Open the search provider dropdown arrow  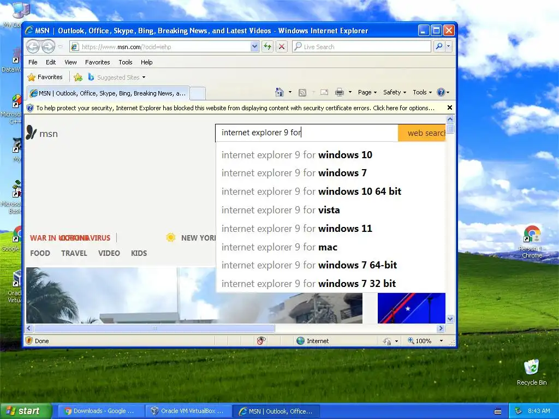449,46
